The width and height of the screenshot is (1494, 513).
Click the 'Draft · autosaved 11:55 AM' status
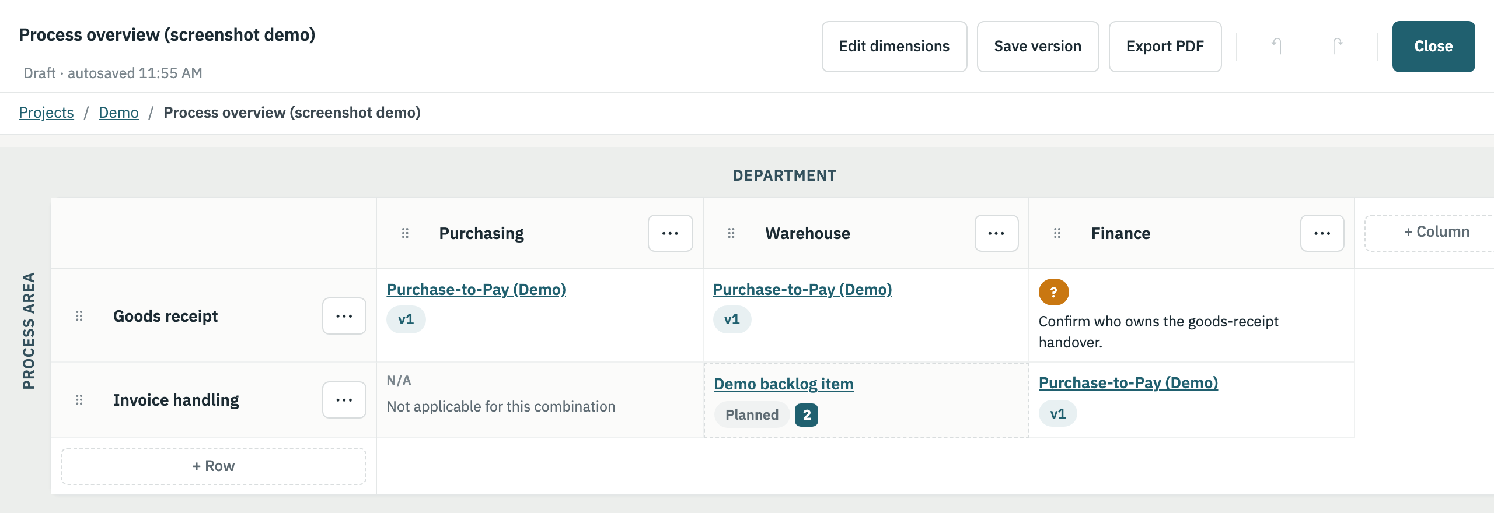(113, 73)
